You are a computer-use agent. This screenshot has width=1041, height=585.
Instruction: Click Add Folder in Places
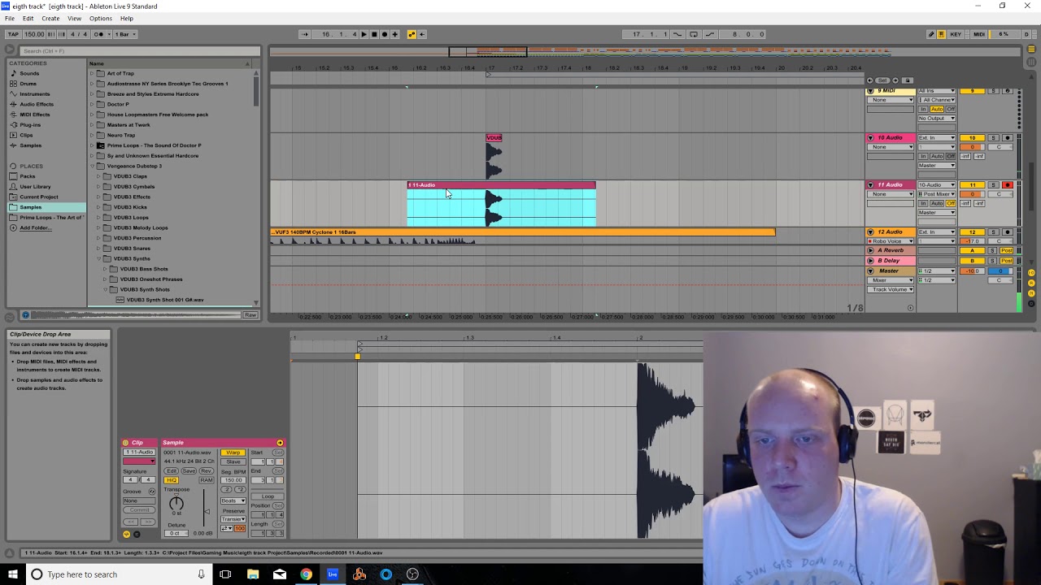coord(34,227)
